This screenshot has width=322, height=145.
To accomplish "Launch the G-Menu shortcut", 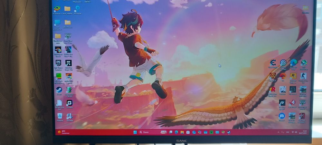I will [x=70, y=104].
